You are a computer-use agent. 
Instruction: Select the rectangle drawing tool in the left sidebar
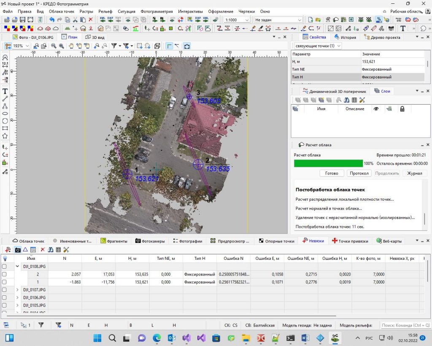tap(5, 128)
